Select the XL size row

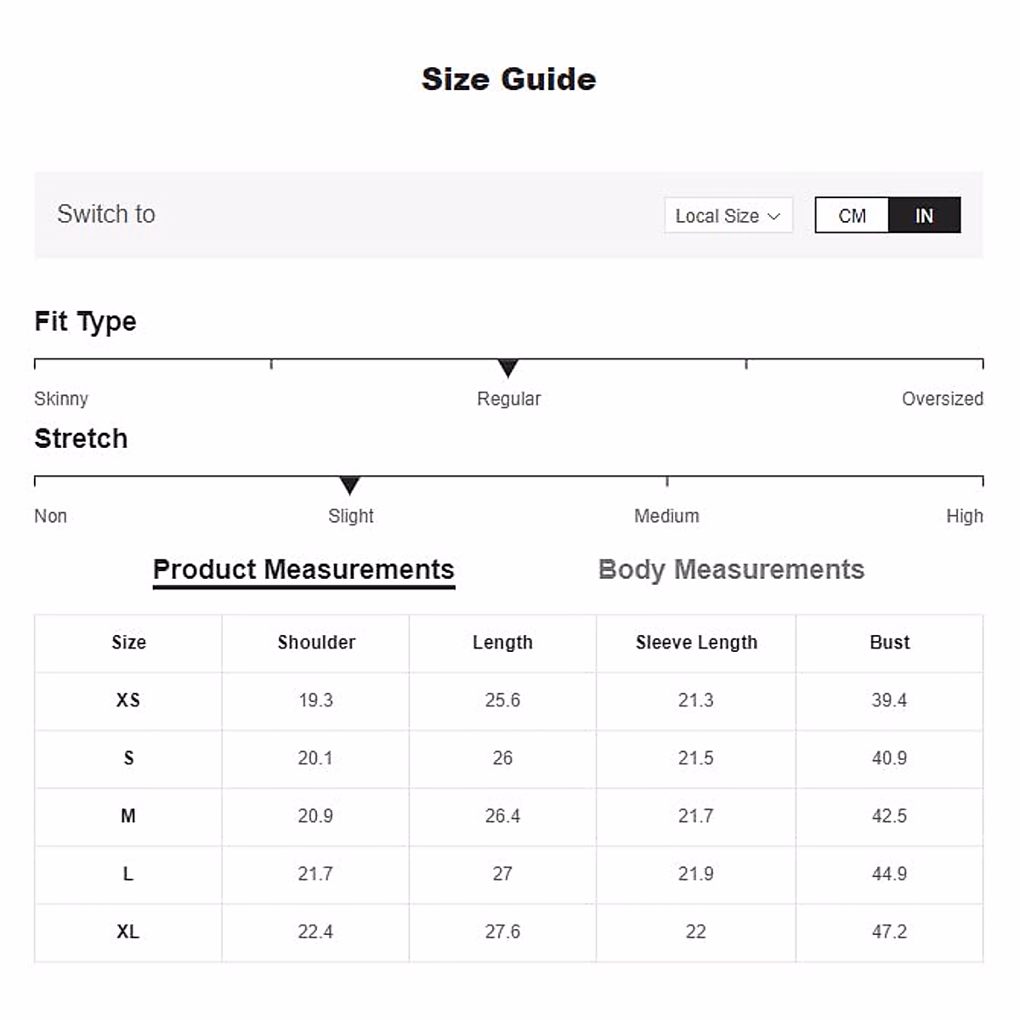pos(128,932)
